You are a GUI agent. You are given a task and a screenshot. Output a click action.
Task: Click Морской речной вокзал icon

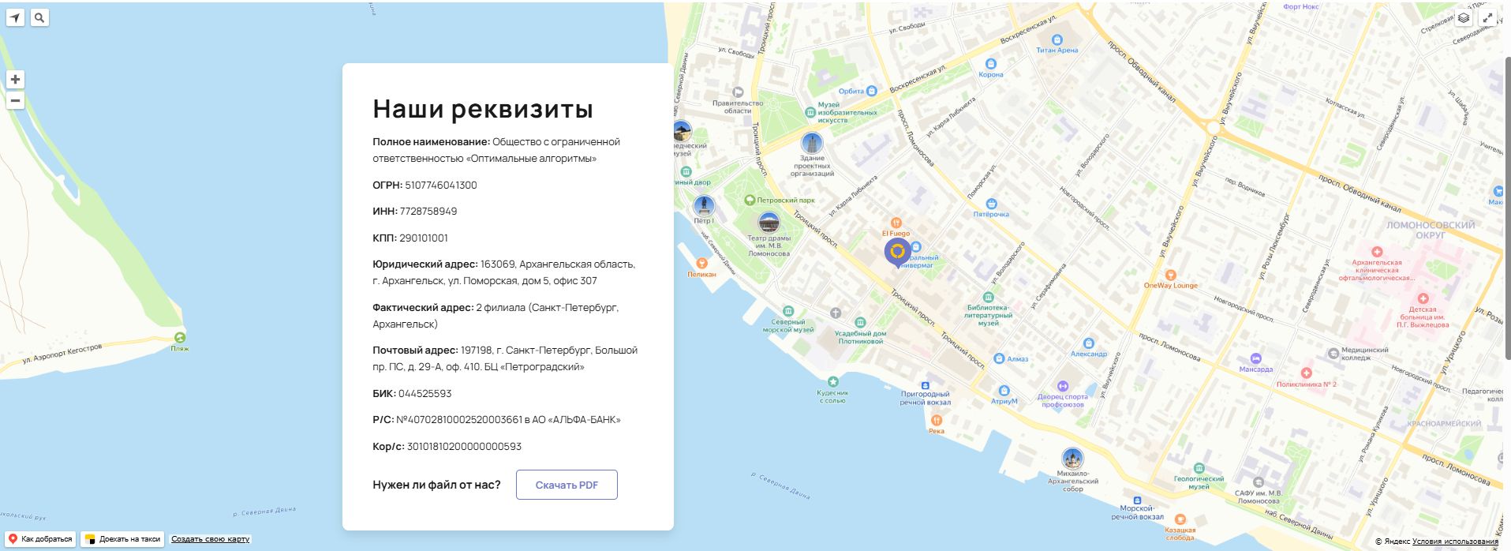pyautogui.click(x=1137, y=500)
